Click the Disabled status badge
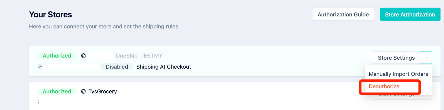 [x=117, y=67]
